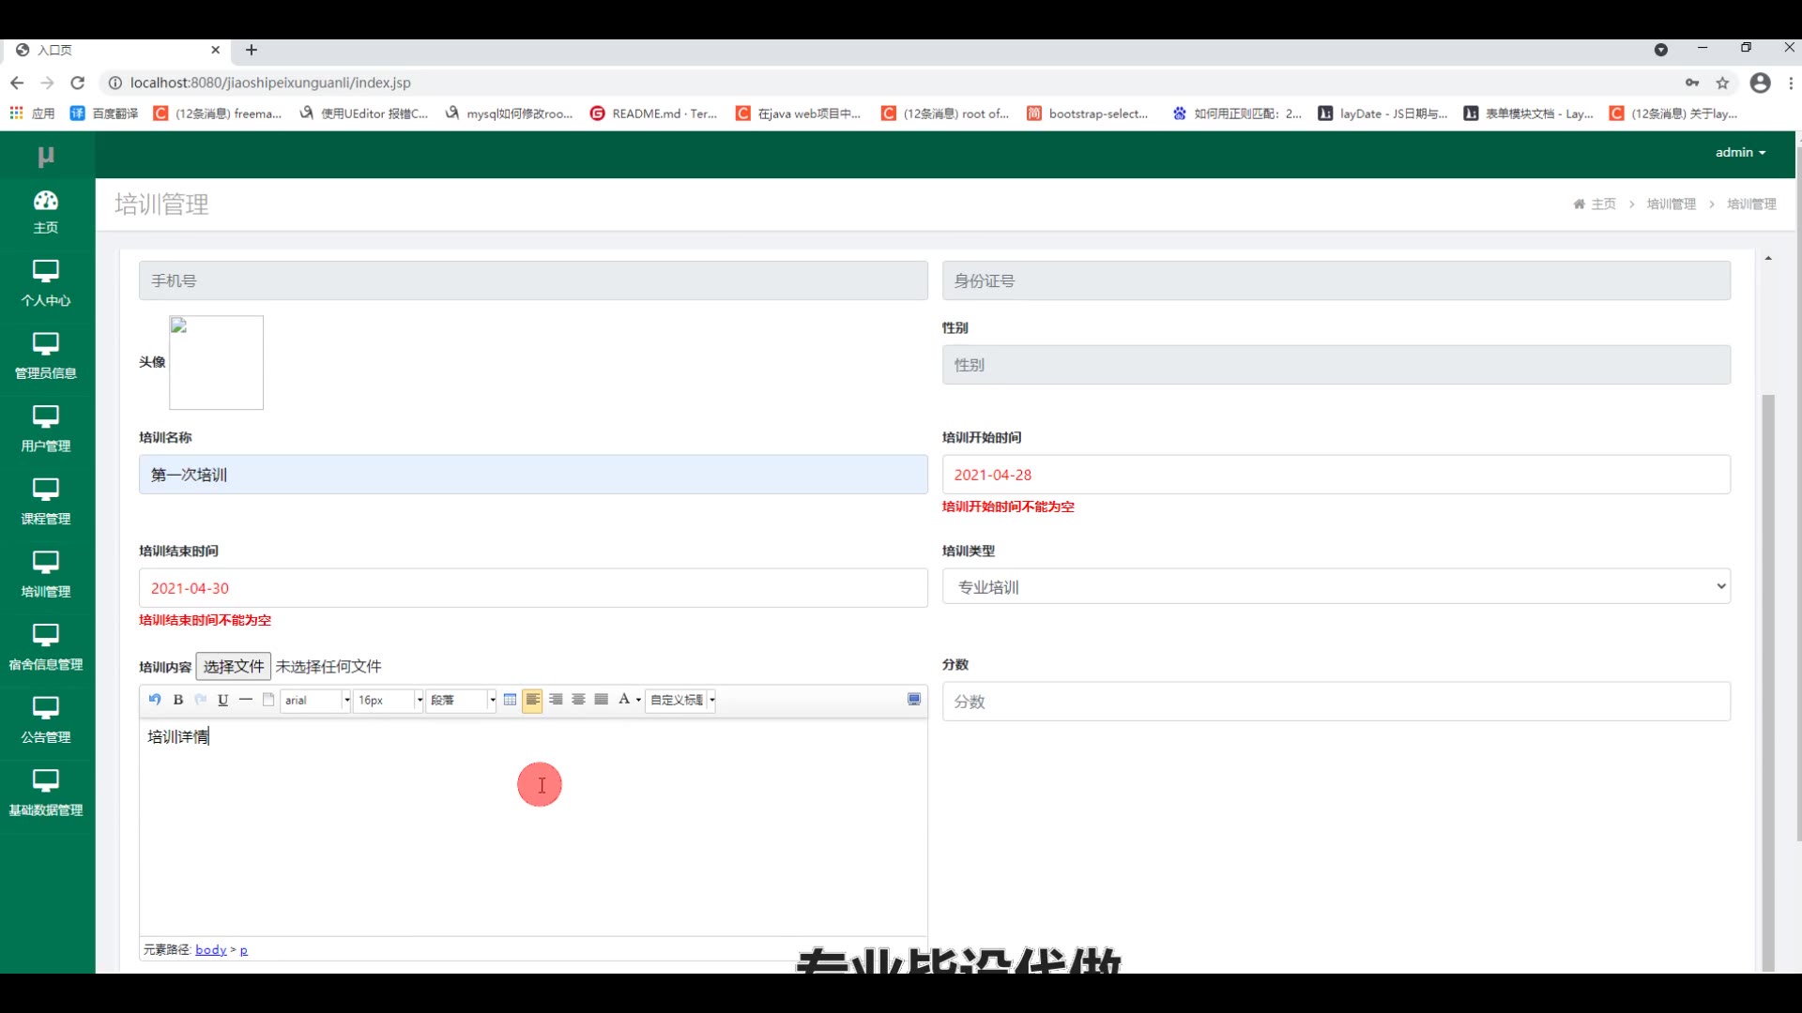Insert a horizontal line in the editor
The height and width of the screenshot is (1013, 1802).
246,700
